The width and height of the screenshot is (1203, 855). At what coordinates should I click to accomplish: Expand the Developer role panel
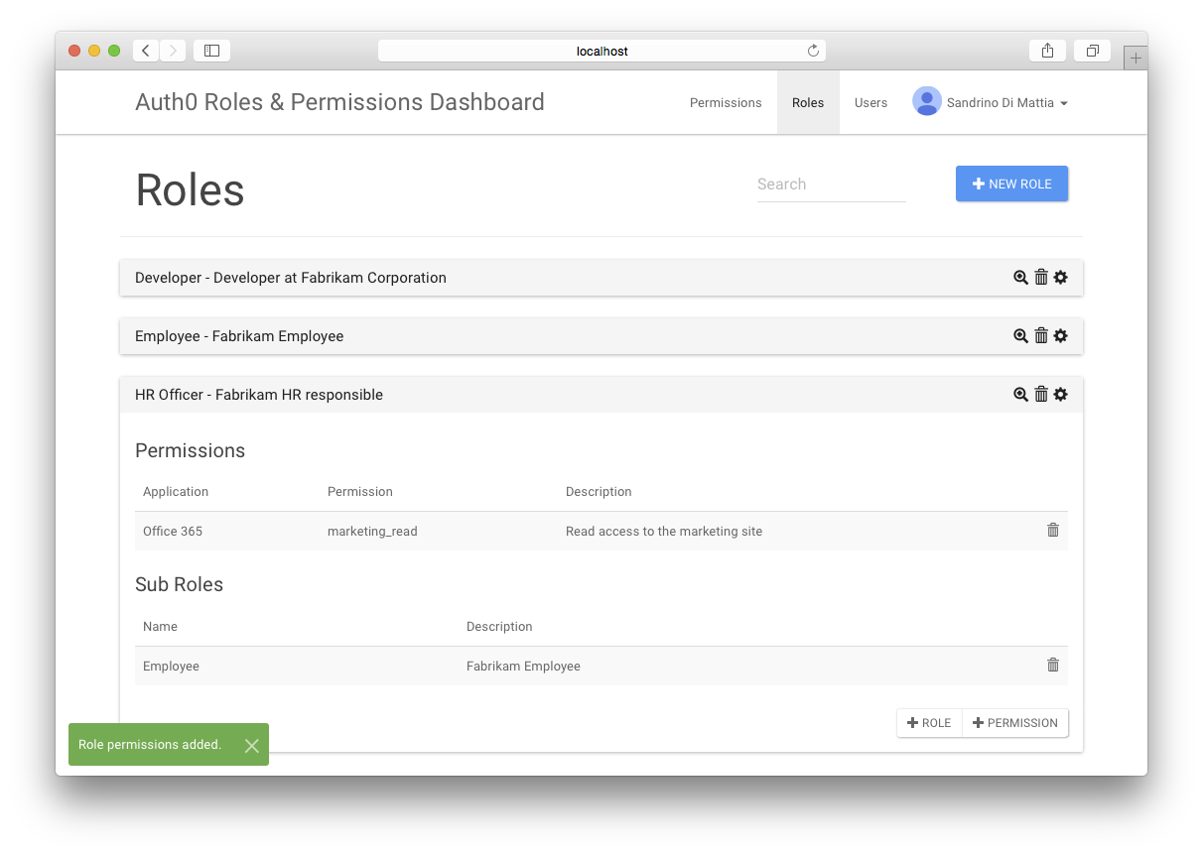pos(291,278)
